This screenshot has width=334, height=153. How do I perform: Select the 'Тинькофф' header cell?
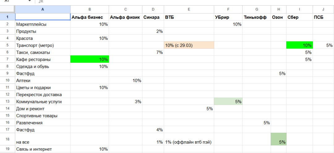tap(256, 17)
